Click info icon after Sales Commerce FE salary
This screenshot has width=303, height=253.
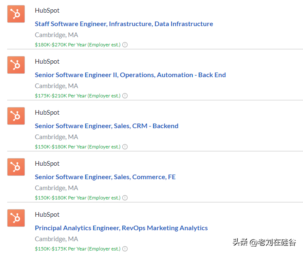[x=125, y=198]
